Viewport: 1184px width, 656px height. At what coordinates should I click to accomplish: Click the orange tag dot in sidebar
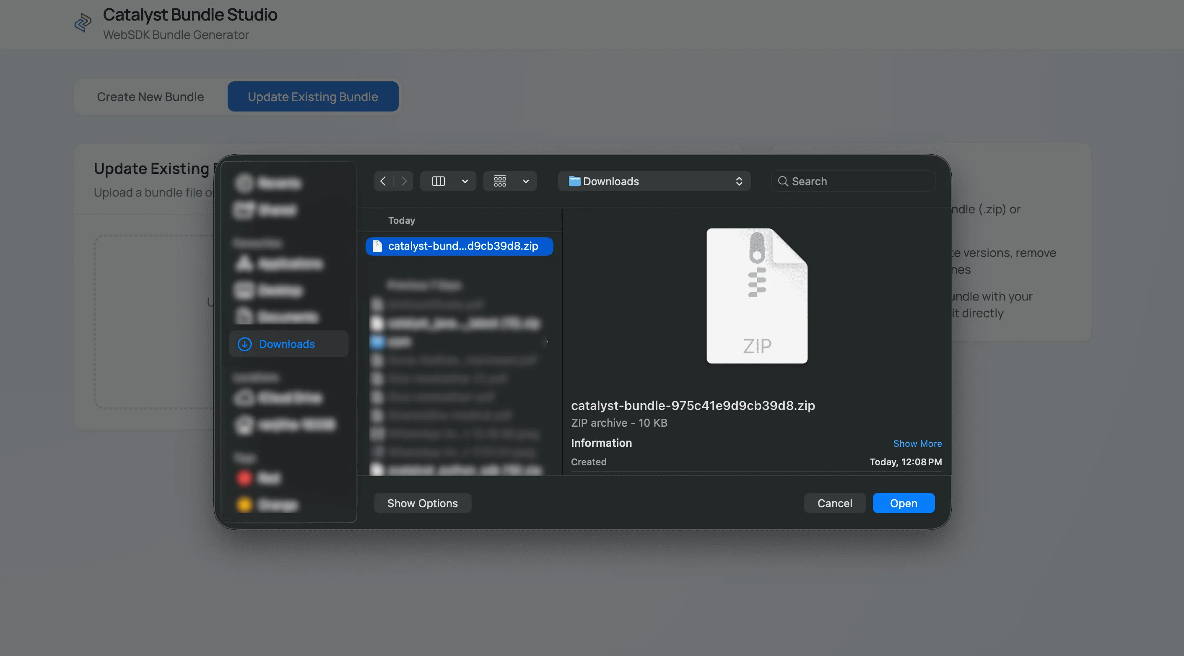[x=244, y=504]
